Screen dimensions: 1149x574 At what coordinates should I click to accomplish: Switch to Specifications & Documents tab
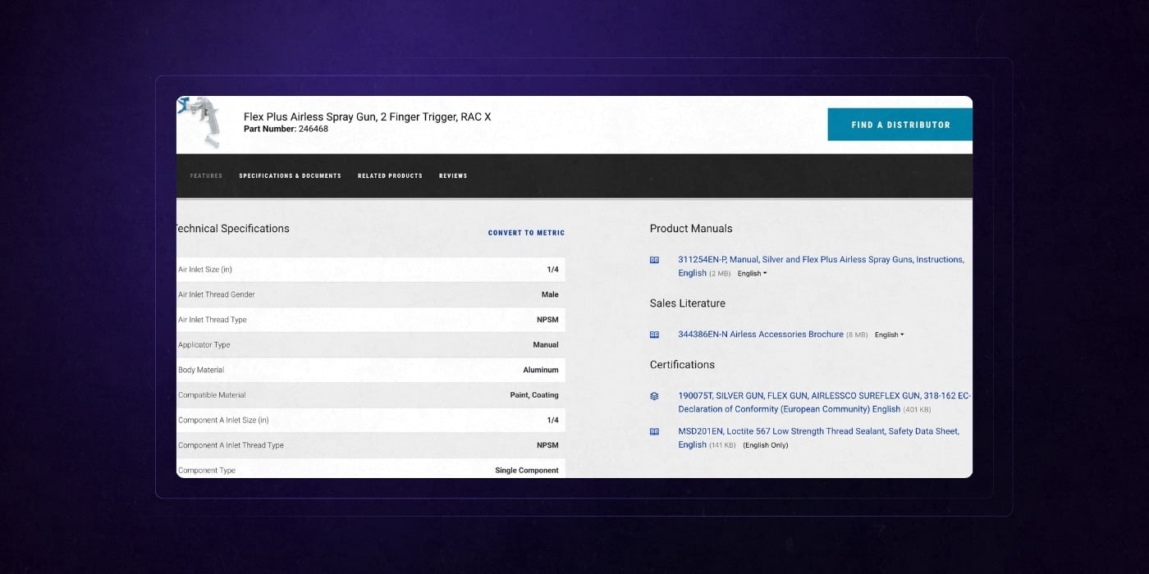[x=290, y=176]
